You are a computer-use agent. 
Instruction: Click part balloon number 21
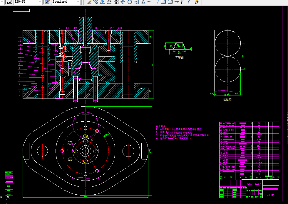(x=103, y=28)
